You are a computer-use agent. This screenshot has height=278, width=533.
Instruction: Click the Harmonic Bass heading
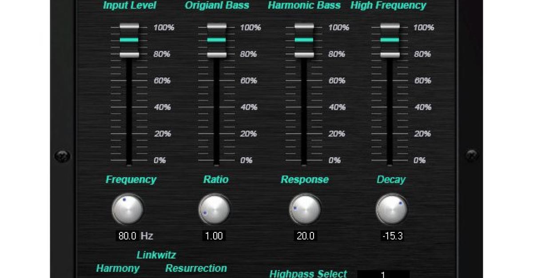point(304,5)
